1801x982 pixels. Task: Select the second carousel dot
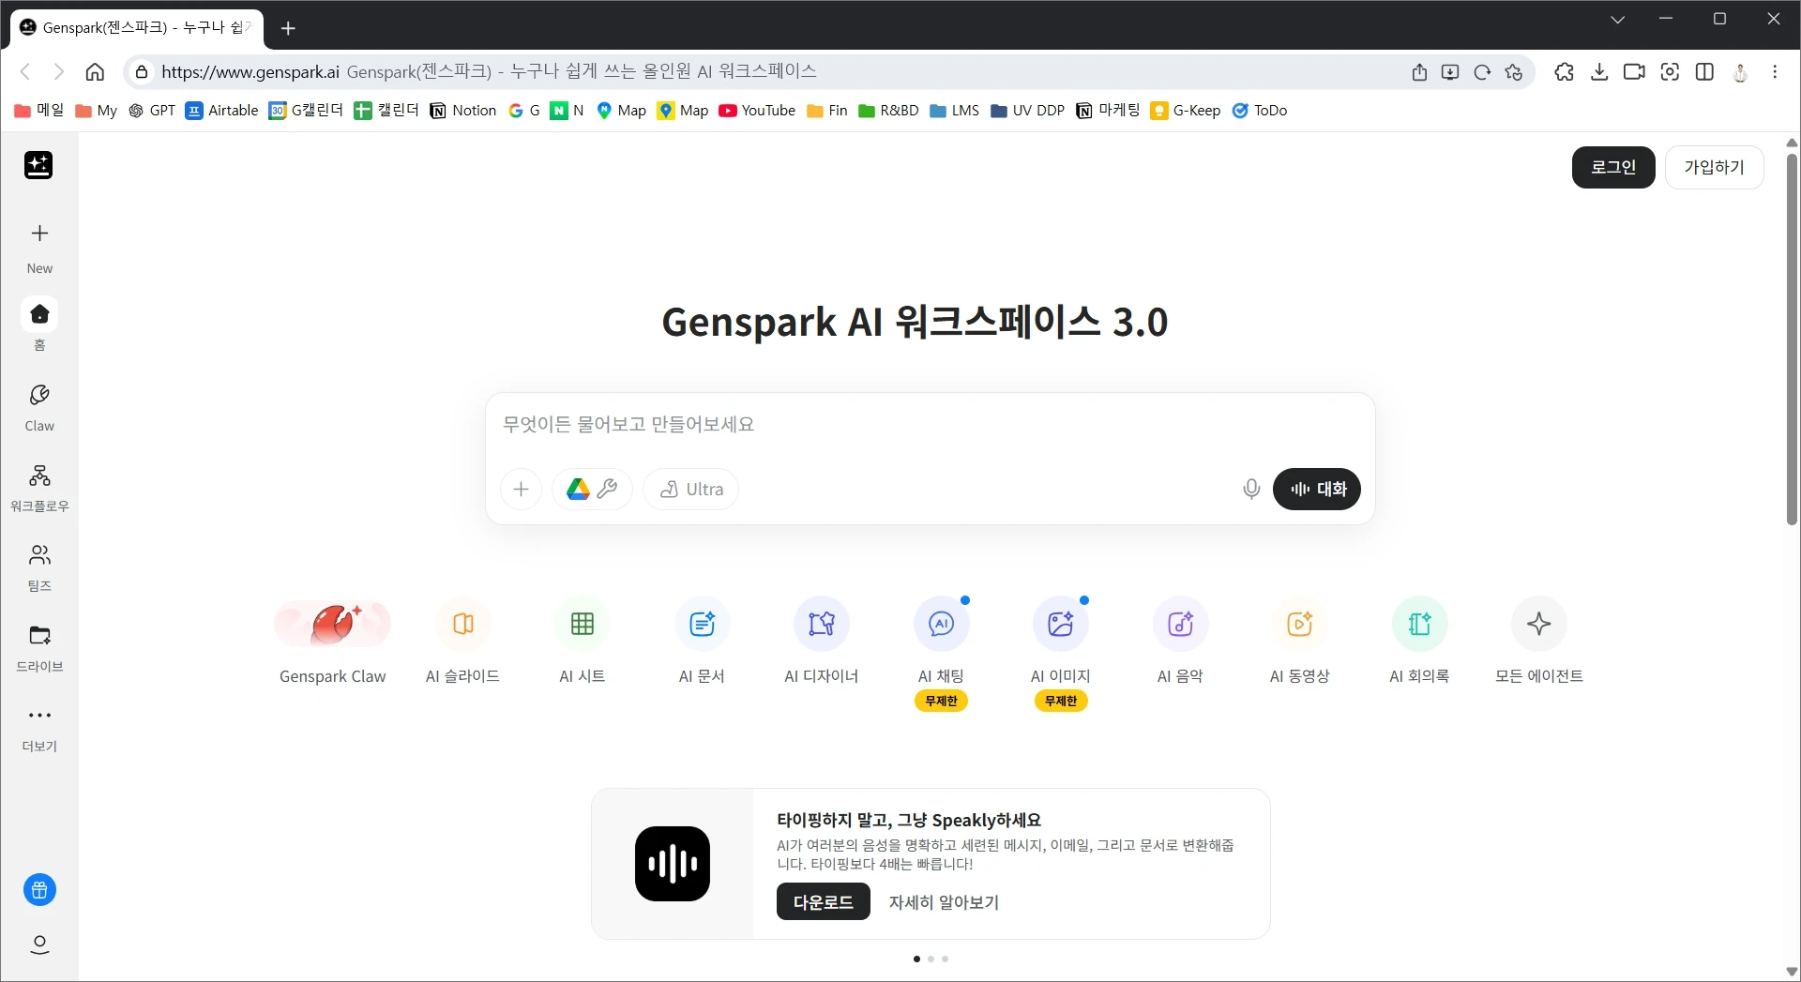coord(931,959)
